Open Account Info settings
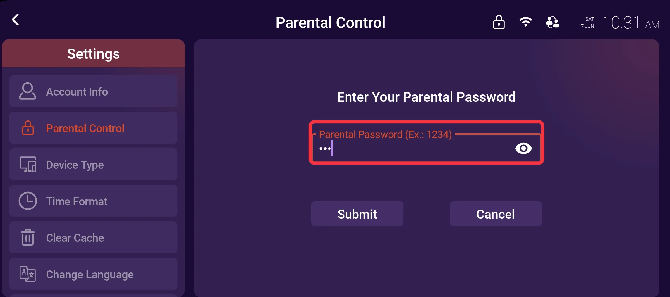The image size is (670, 297). pyautogui.click(x=93, y=91)
